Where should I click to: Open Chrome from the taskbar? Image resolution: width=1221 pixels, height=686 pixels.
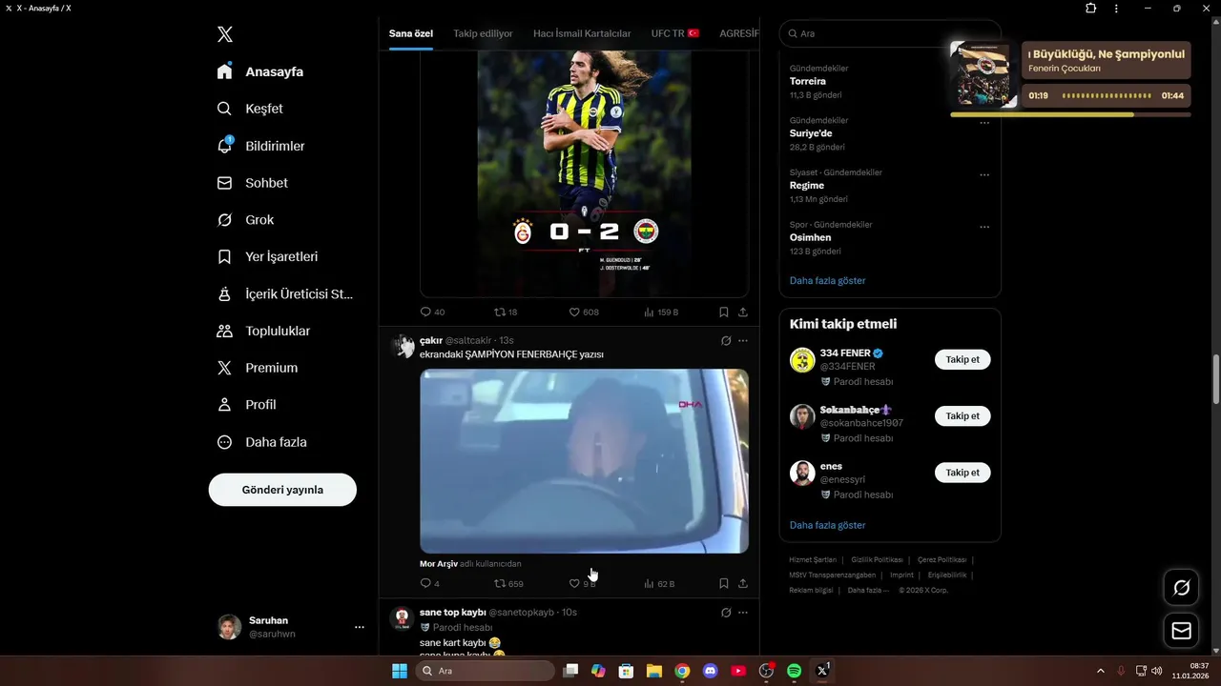(x=682, y=671)
